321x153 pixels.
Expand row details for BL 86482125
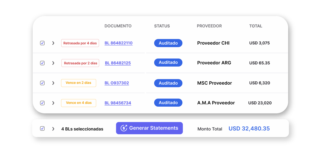(53, 63)
